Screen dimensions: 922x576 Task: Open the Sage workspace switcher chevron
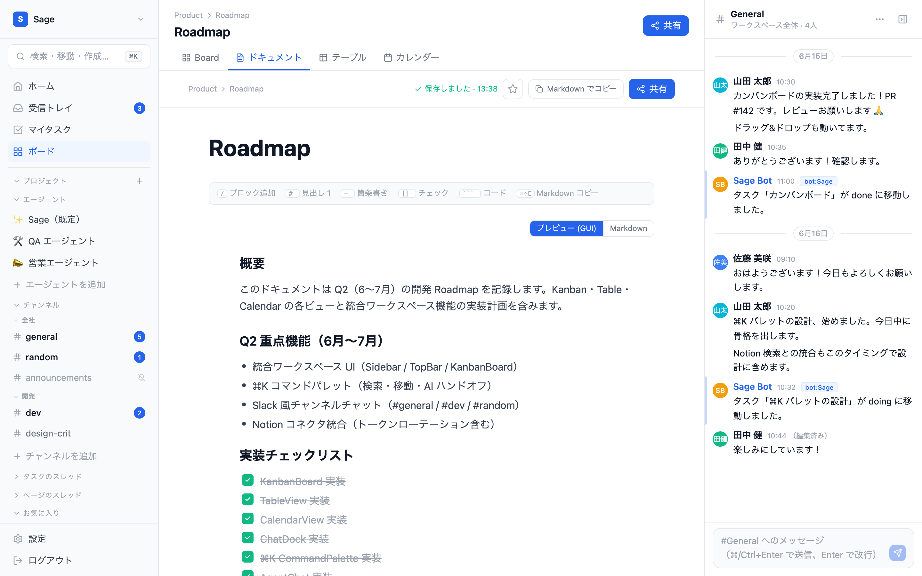tap(141, 19)
